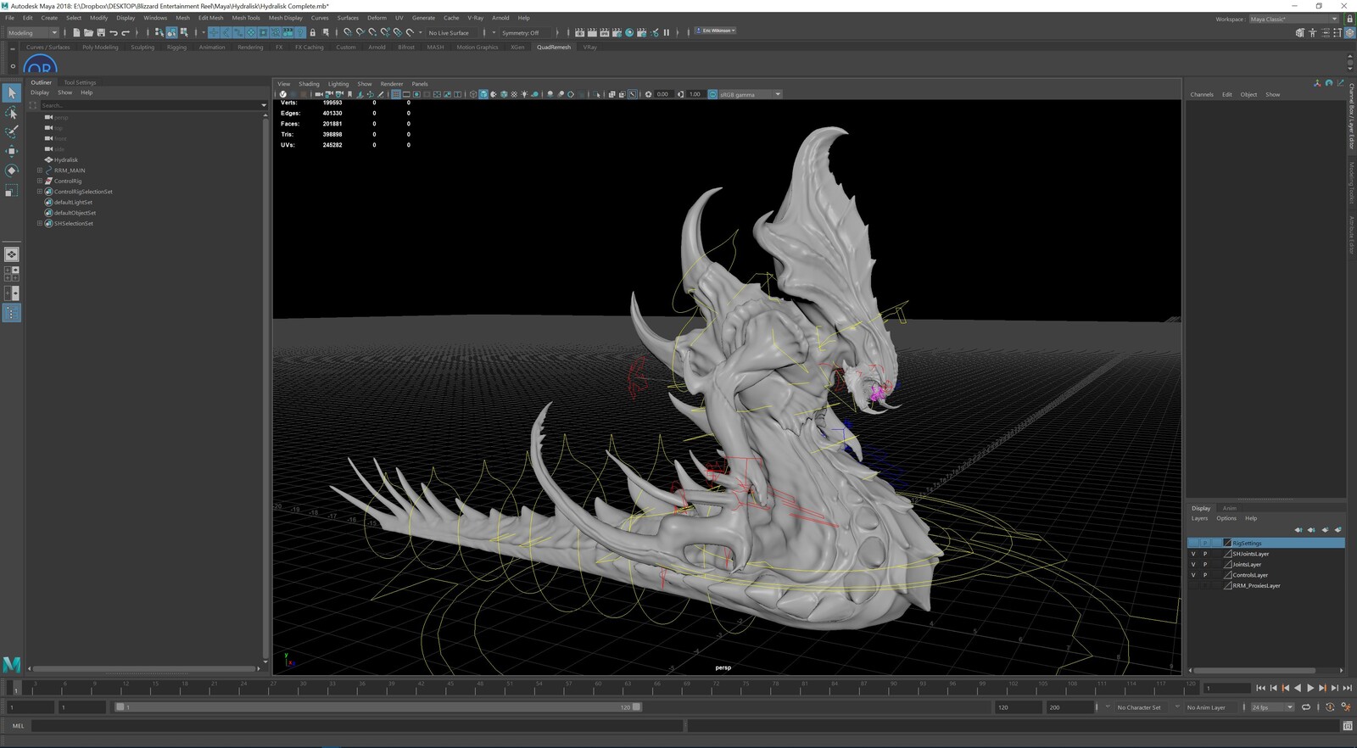Screen dimensions: 1357x748
Task: Toggle visibility of ControlsLayer
Action: click(x=1193, y=575)
